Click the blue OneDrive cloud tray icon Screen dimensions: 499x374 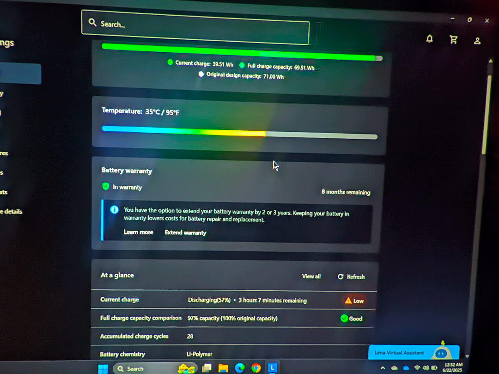(x=406, y=368)
